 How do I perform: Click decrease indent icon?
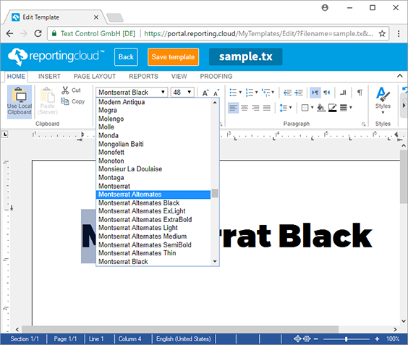tap(287, 93)
